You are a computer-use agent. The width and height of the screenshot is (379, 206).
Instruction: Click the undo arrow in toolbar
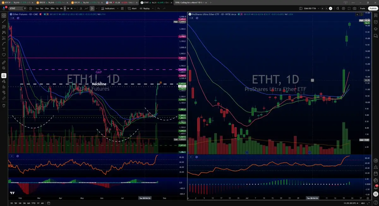(x=159, y=8)
